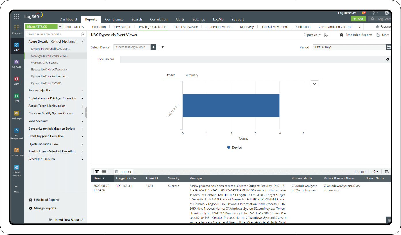The height and width of the screenshot is (235, 401).
Task: Open the Wsreset UAC Bypass report
Action: [x=45, y=63]
